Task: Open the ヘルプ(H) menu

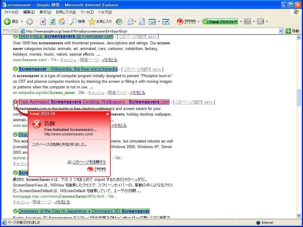Action: [x=105, y=12]
